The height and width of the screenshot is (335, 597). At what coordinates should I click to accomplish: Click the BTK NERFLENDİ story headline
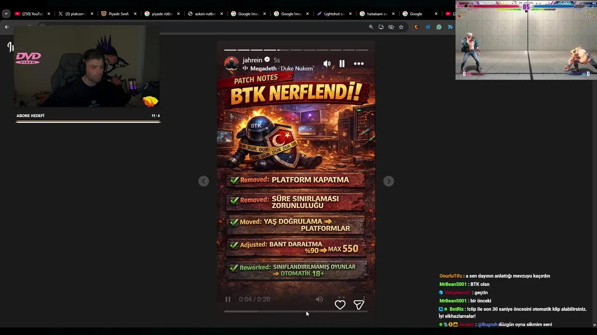pyautogui.click(x=296, y=94)
